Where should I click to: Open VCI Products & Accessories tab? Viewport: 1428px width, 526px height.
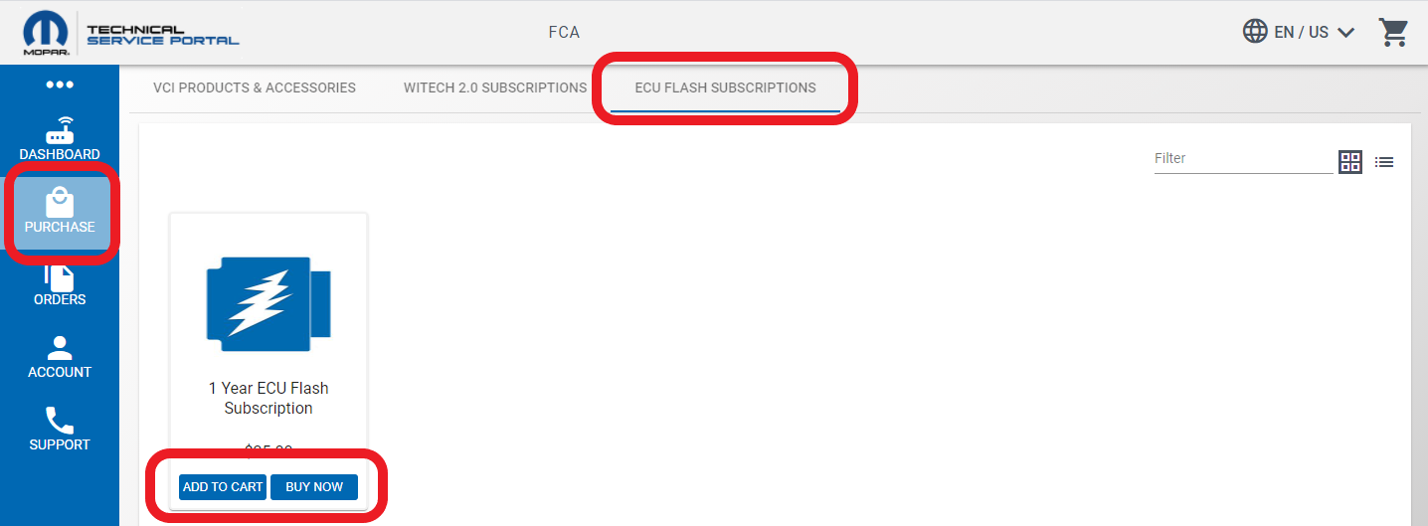pyautogui.click(x=255, y=88)
